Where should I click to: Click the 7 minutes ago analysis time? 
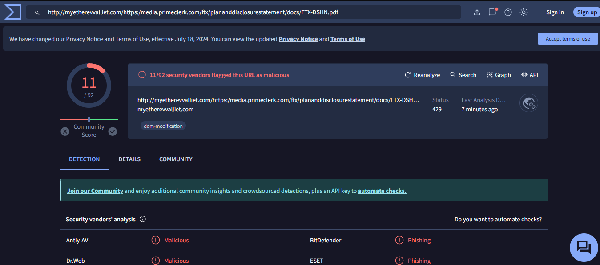point(479,109)
